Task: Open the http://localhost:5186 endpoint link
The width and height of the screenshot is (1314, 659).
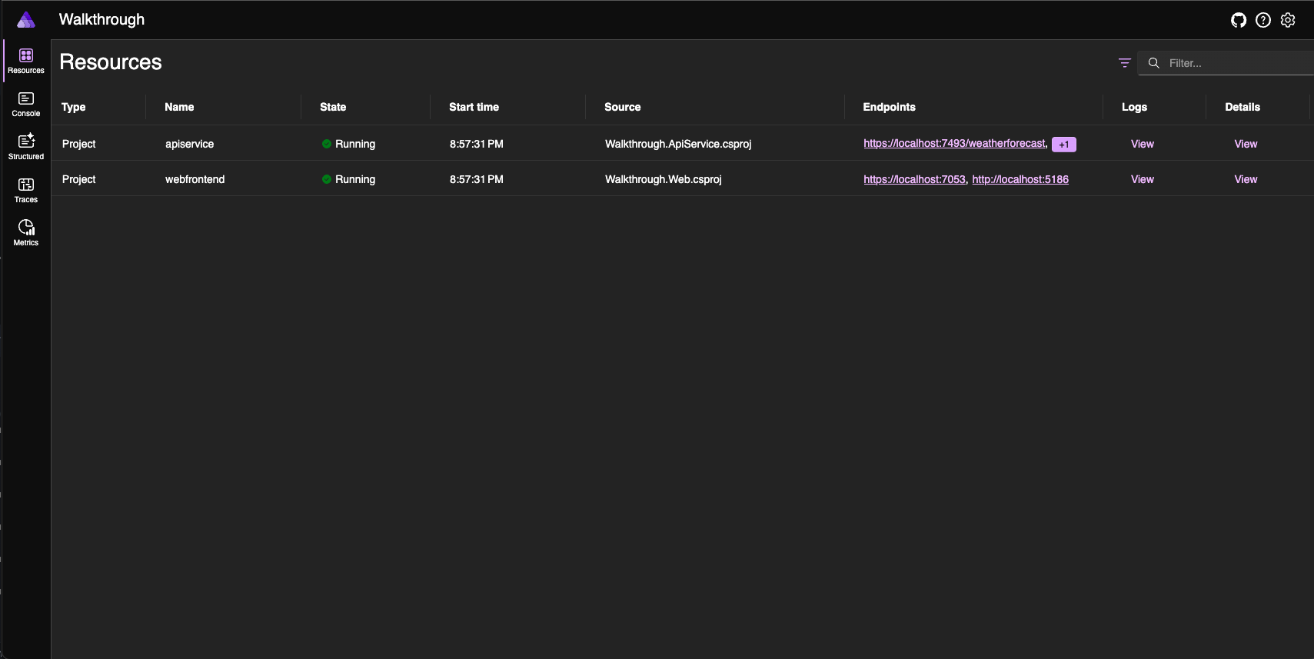Action: [1020, 179]
